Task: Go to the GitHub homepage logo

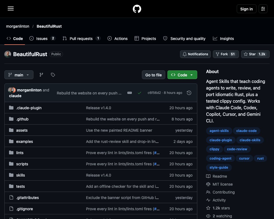Action: (137, 9)
